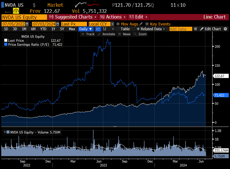
Task: Click pencil icon beside Mov Avgs
Action: (141, 24)
